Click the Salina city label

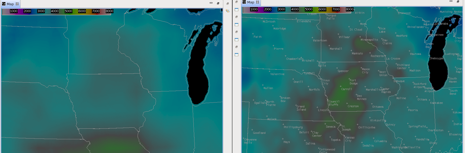310,144
